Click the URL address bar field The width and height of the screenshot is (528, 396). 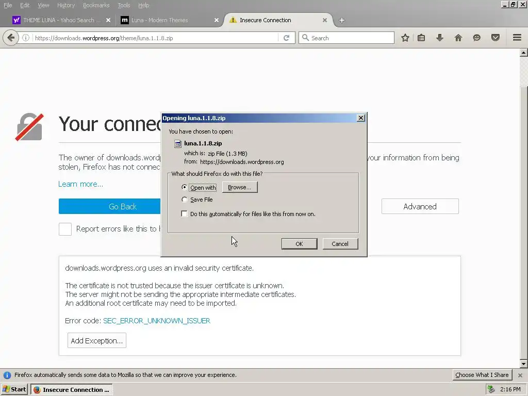coord(155,38)
